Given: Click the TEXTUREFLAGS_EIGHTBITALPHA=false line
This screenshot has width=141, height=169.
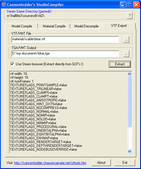Looking at the screenshot, I should coord(40,134).
